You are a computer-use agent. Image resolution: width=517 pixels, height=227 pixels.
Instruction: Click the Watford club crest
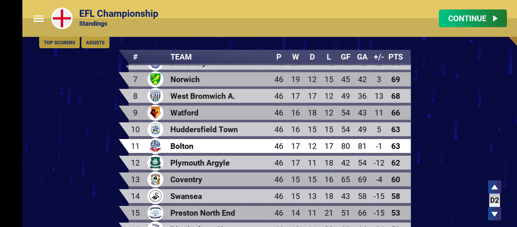pos(155,113)
